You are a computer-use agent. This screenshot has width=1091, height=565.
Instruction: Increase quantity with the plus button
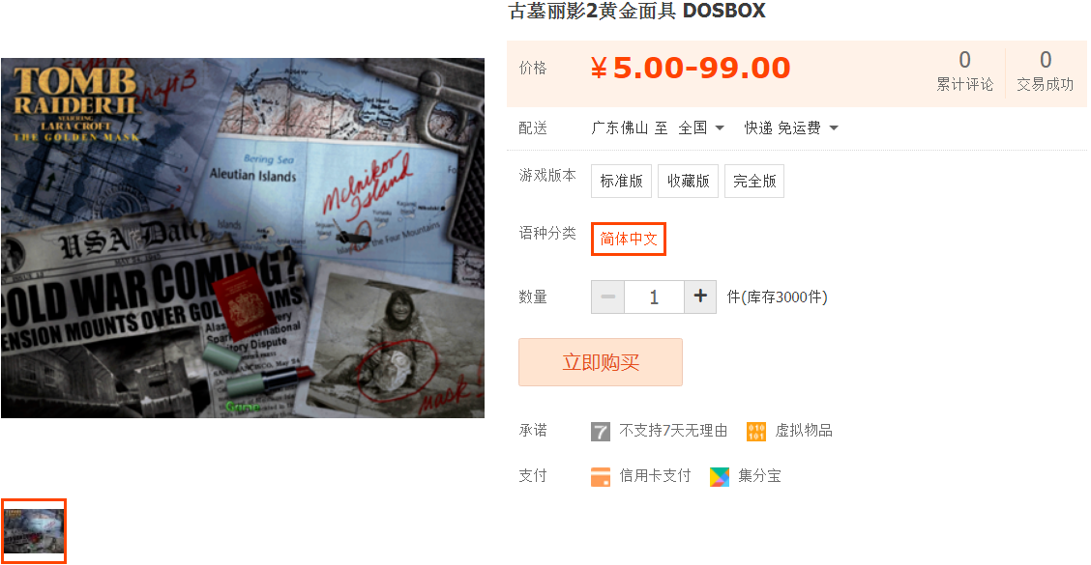pos(700,297)
